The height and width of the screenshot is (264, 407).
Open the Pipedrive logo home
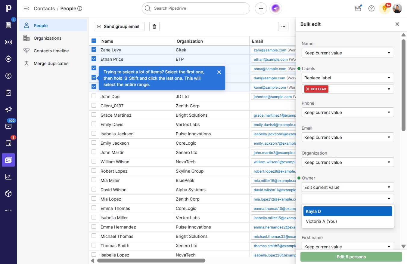(8, 8)
